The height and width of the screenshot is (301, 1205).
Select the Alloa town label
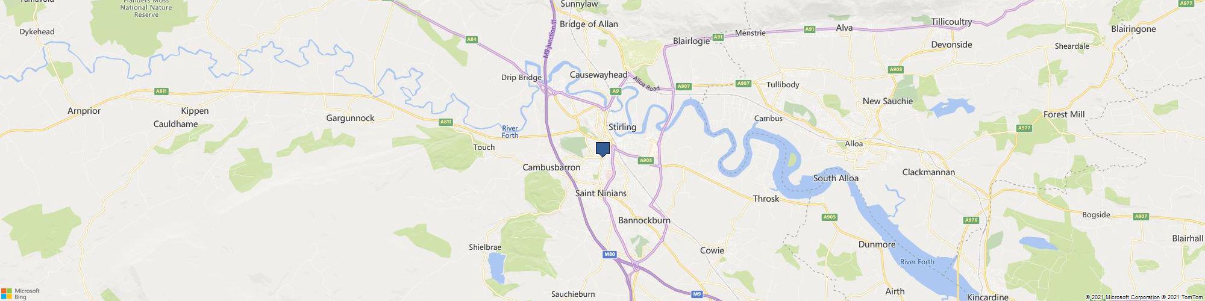tap(854, 144)
